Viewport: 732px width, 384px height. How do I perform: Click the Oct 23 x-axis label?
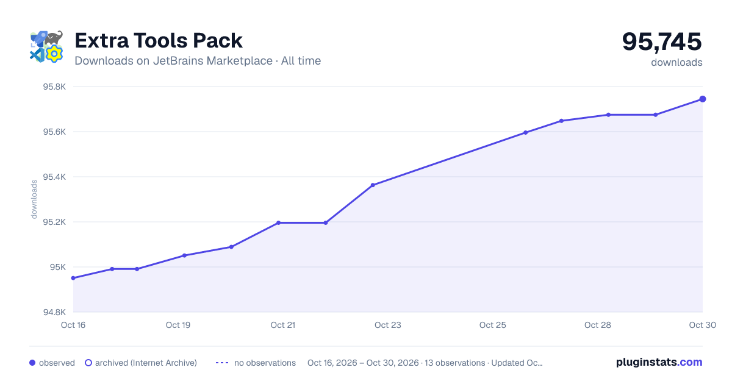point(388,325)
